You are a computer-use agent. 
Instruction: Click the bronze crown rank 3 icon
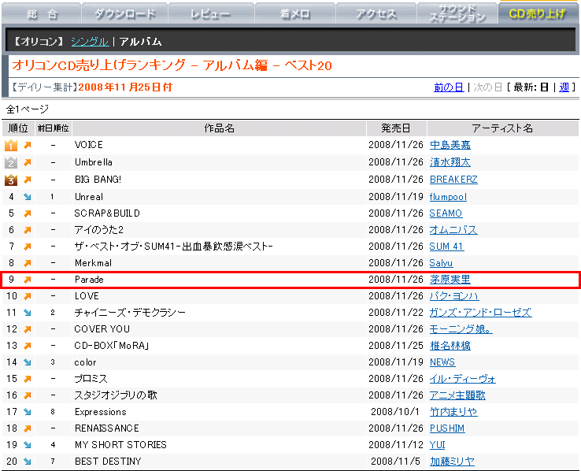pyautogui.click(x=11, y=180)
